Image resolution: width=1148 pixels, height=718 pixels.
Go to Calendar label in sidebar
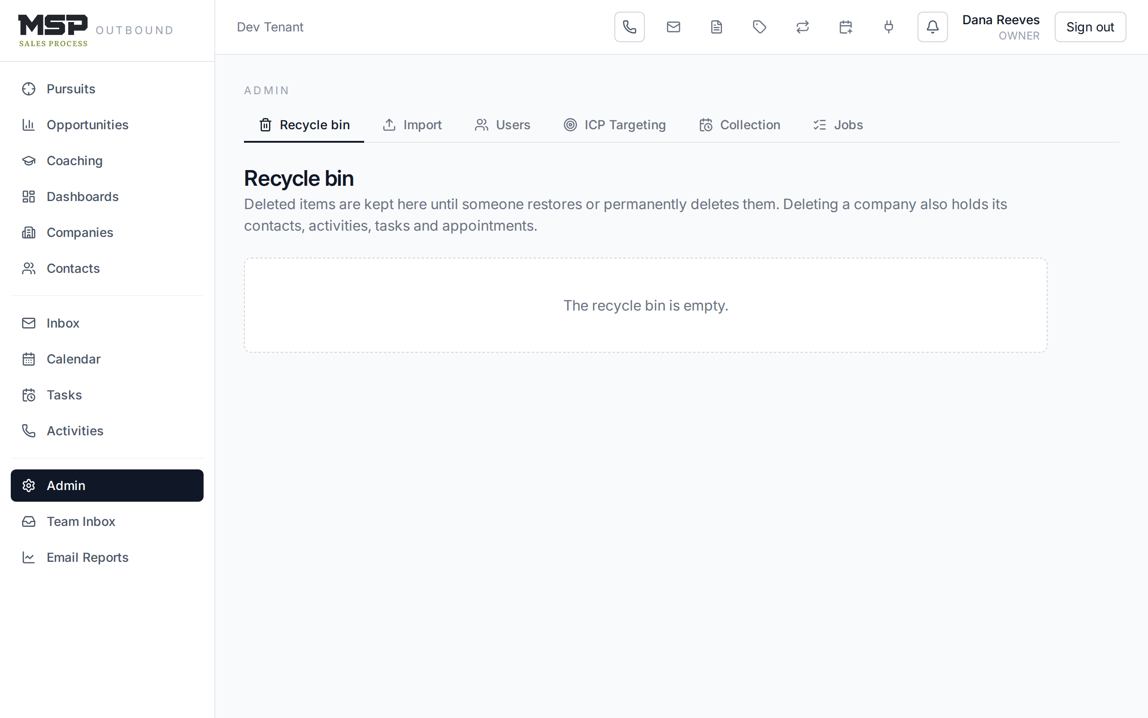(x=74, y=359)
